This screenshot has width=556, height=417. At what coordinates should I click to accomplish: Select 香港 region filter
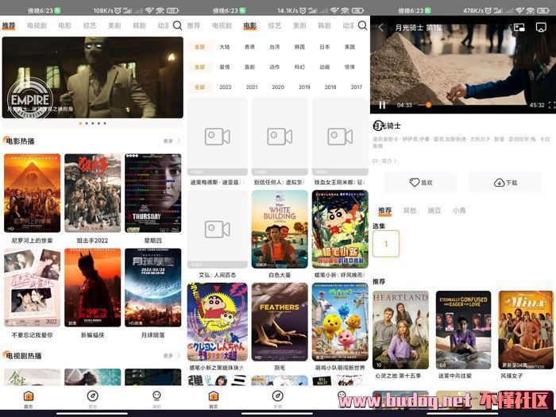coord(249,47)
